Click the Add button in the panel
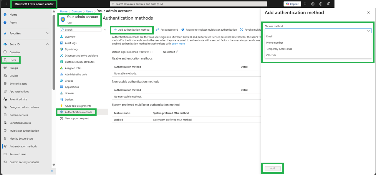376x175 pixels. pos(272,168)
